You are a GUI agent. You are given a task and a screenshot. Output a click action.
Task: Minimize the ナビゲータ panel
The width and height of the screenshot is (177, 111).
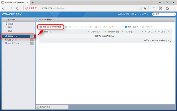click(33, 20)
